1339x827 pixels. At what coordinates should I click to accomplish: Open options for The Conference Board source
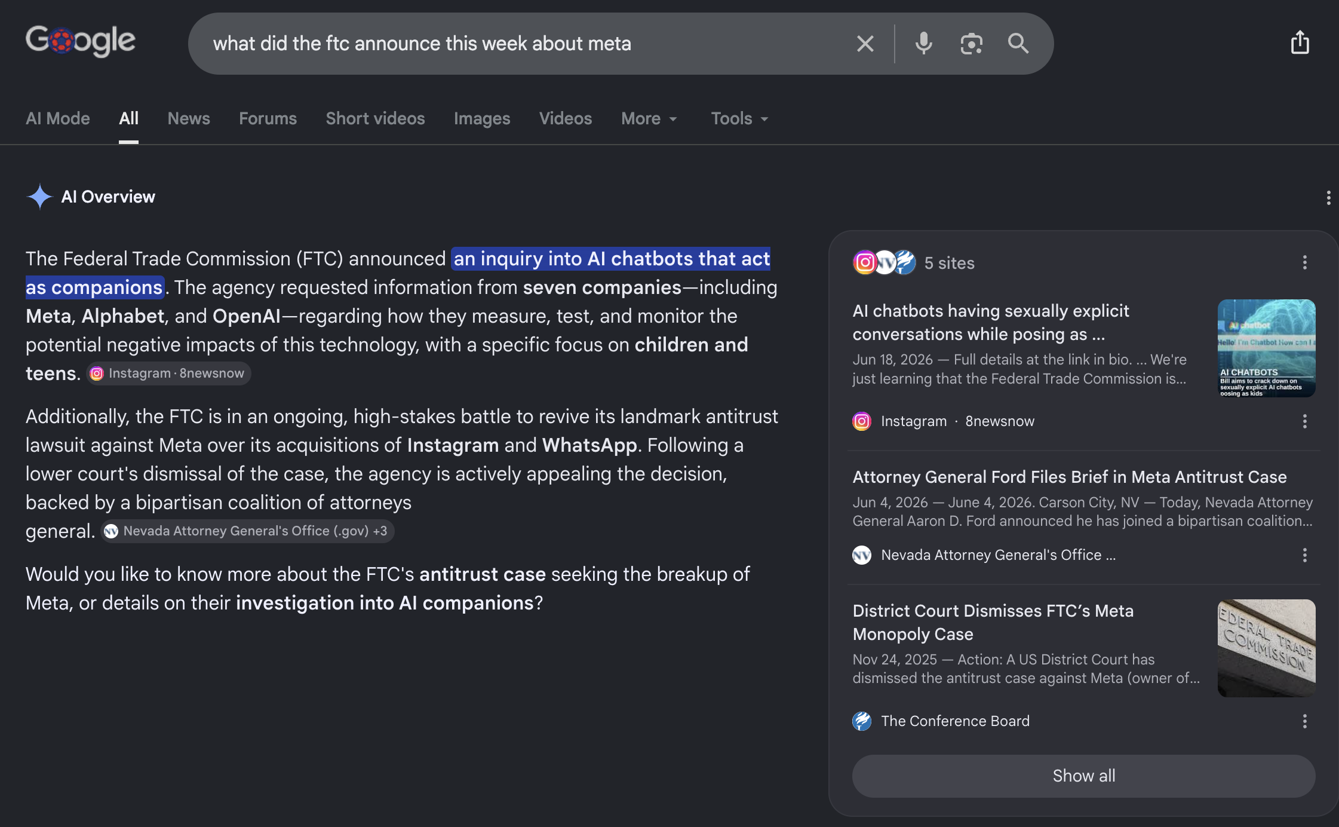(x=1304, y=721)
